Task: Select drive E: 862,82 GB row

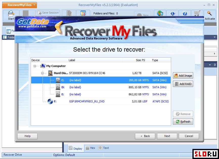Action: click(x=101, y=94)
